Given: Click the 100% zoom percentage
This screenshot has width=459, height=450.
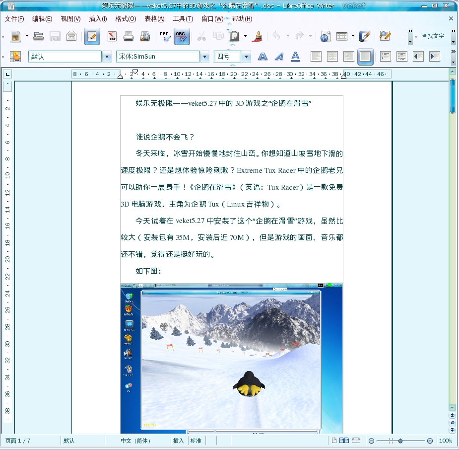Looking at the screenshot, I should tap(446, 441).
